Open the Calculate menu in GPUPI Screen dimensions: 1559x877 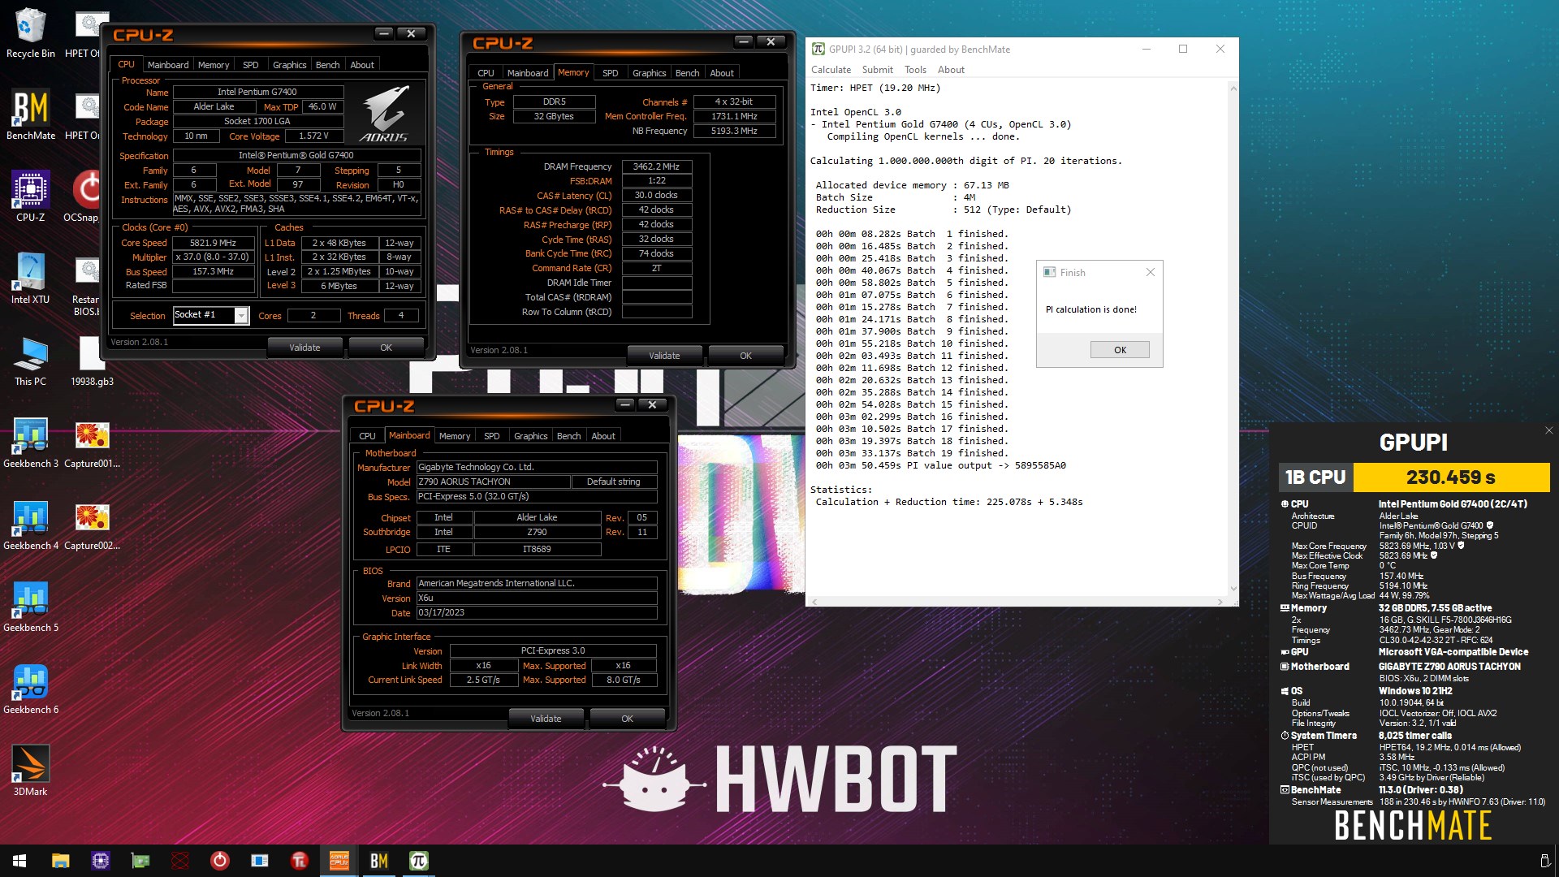point(831,70)
